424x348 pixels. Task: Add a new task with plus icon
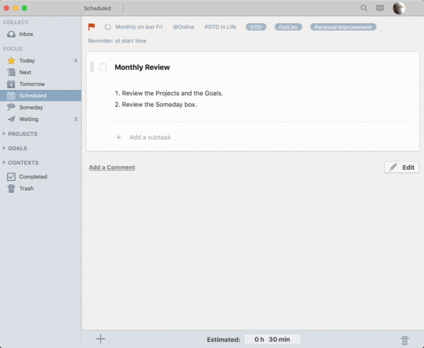click(100, 339)
